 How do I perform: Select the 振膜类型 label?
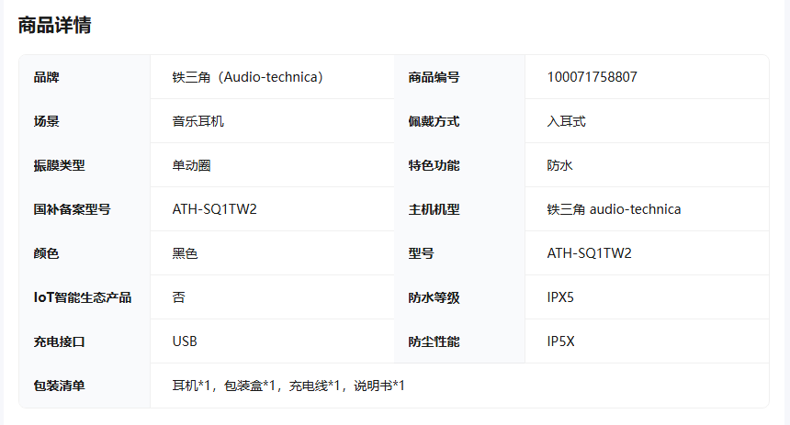pos(59,165)
